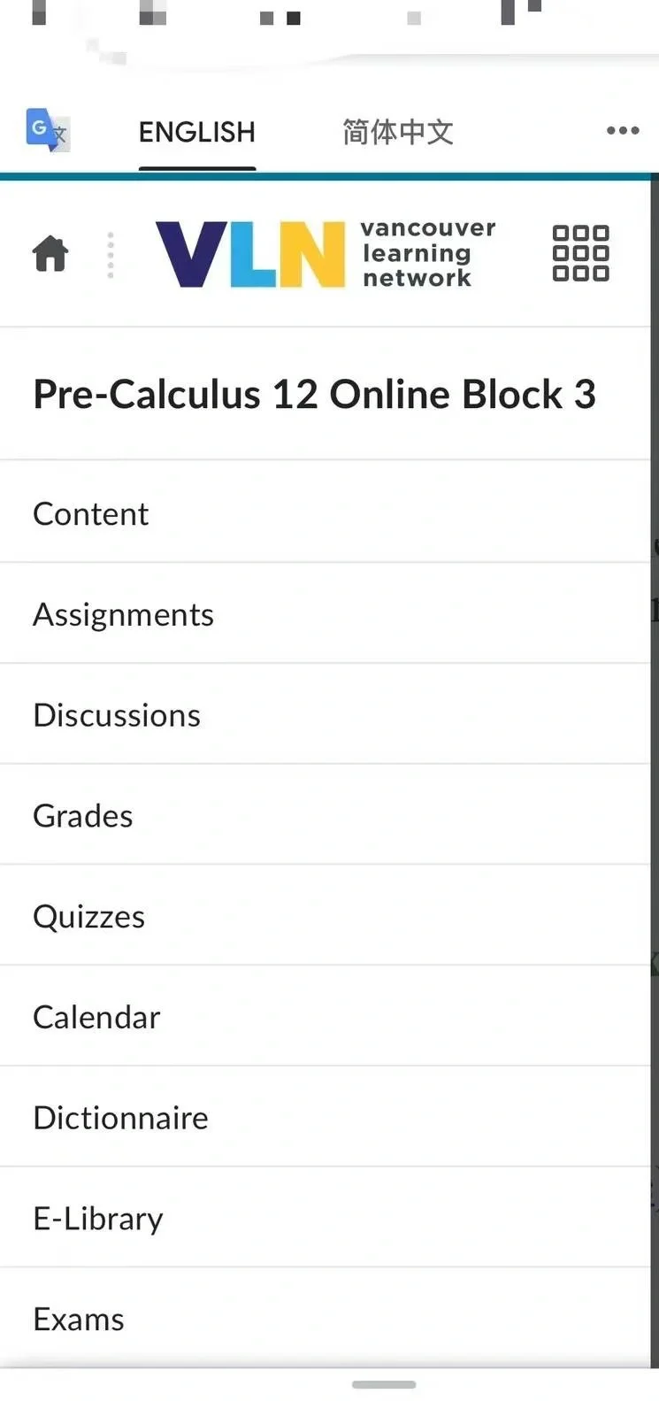Click the VLN Vancouver Learning Network logo

click(326, 253)
